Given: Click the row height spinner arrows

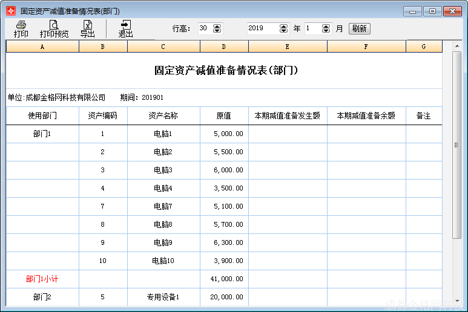Looking at the screenshot, I should click(x=217, y=28).
